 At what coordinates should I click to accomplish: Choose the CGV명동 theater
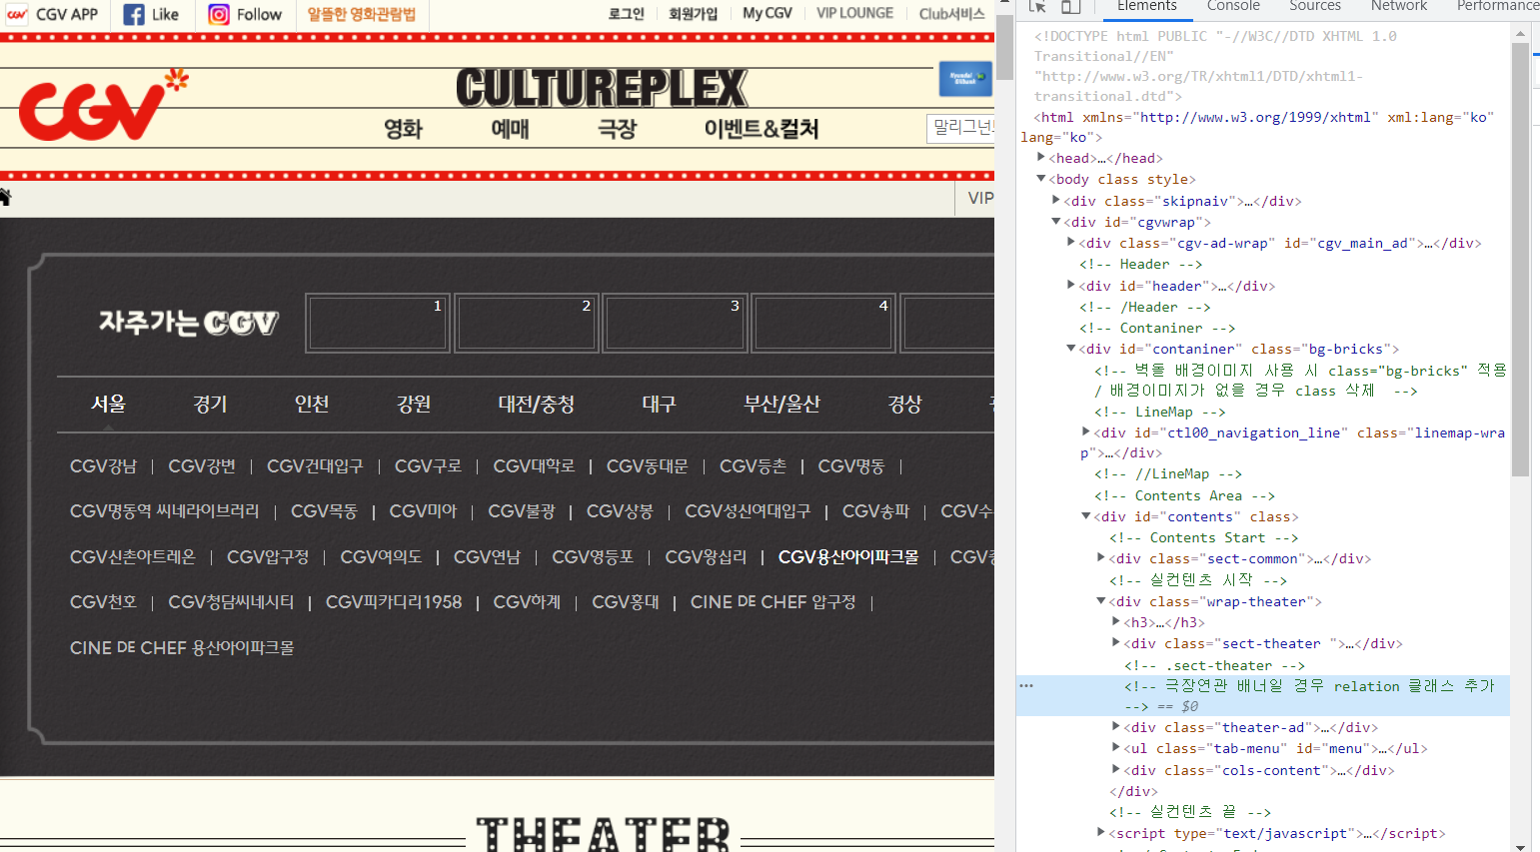(851, 466)
